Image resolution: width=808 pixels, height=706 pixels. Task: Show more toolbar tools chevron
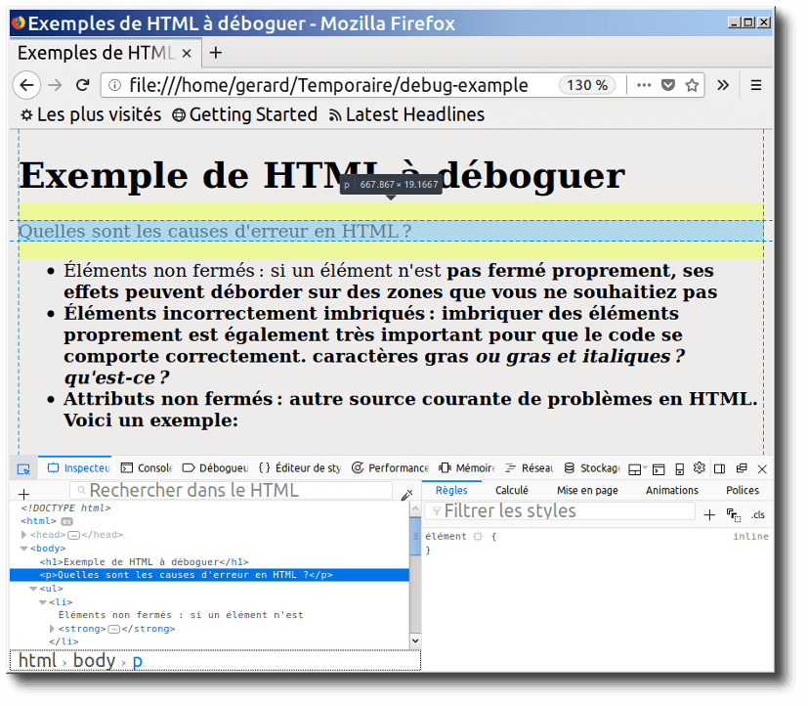(x=723, y=85)
